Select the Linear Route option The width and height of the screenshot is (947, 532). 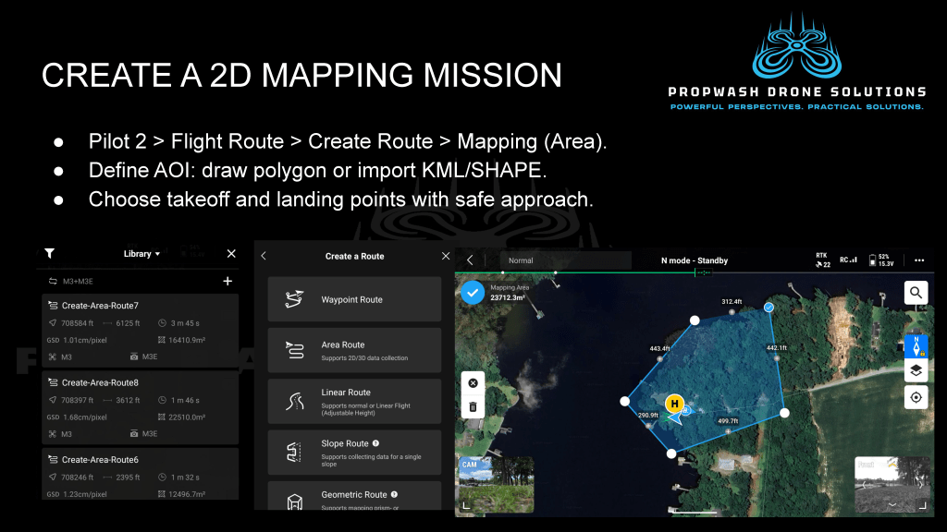[x=354, y=401]
